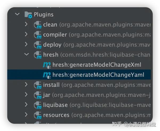Click the hresh plugin icon
Viewport: 160px width, 131px height.
click(x=38, y=55)
